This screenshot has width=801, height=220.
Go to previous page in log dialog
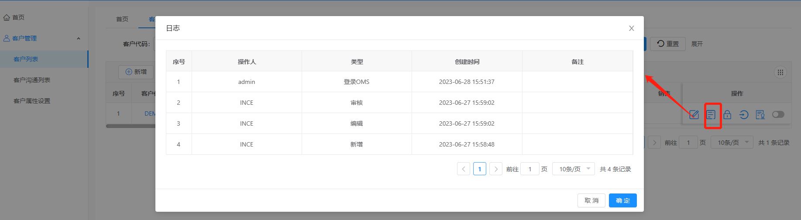pyautogui.click(x=464, y=169)
